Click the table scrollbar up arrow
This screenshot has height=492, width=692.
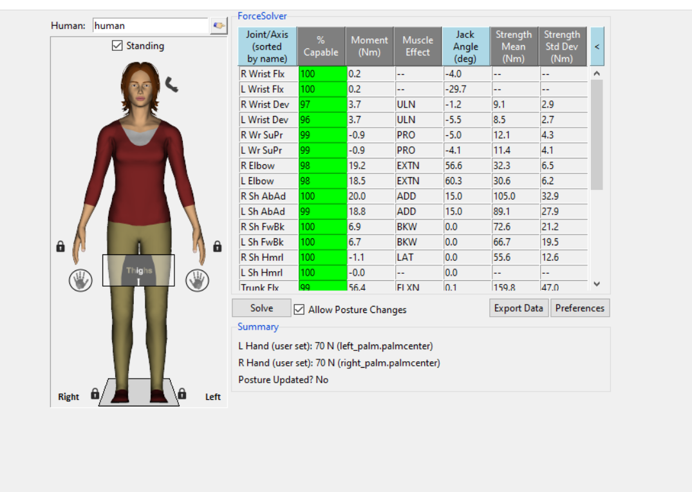coord(597,73)
